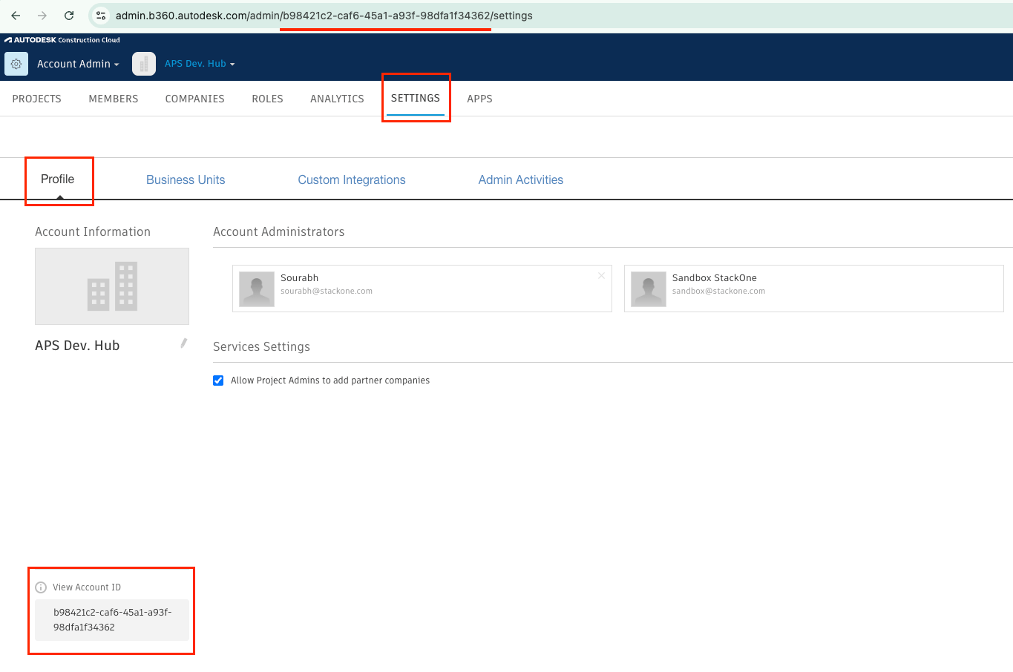Open the Apps tab
The width and height of the screenshot is (1013, 672).
pyautogui.click(x=479, y=99)
